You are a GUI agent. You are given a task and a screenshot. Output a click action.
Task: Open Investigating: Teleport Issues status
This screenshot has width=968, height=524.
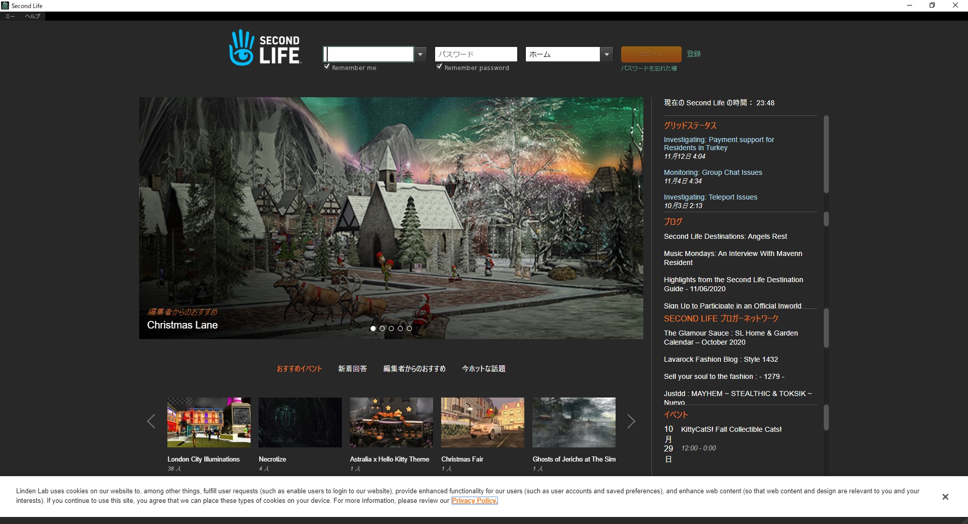pos(710,197)
